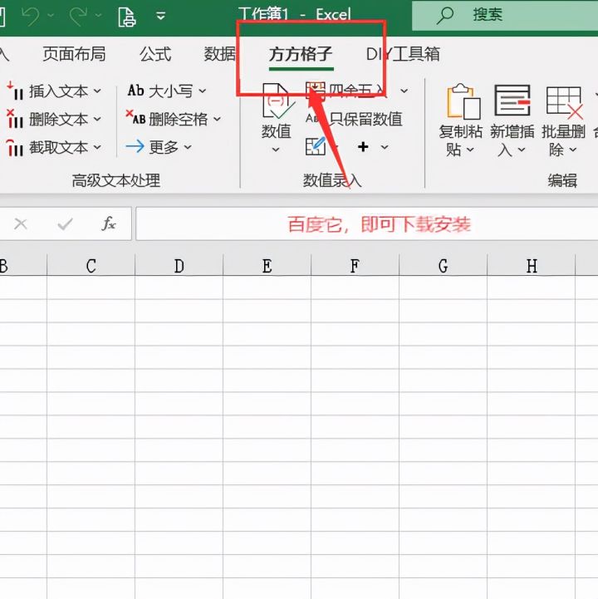This screenshot has height=599, width=598.
Task: Expand the 复制粘贴 dropdown chevron
Action: [470, 150]
